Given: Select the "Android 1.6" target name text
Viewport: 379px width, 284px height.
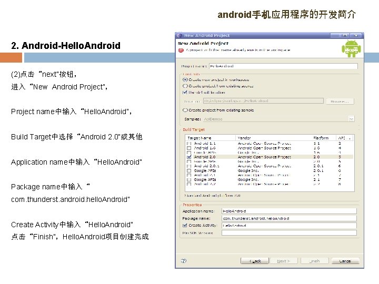Looking at the screenshot, I should click(204, 148).
